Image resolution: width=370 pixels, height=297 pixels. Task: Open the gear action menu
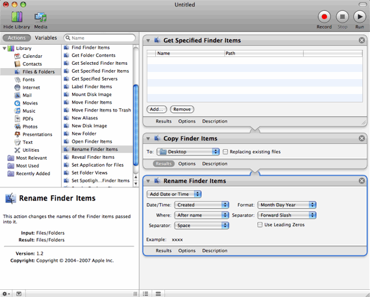(6, 294)
